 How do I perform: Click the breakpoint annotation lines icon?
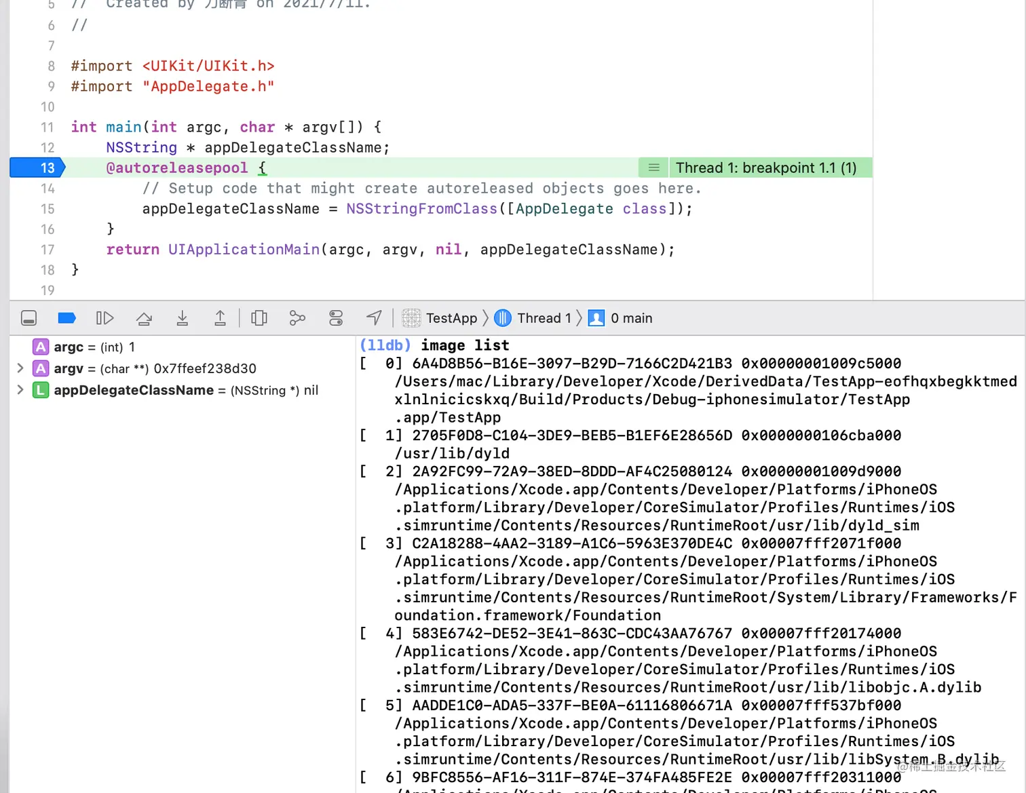[x=653, y=168]
